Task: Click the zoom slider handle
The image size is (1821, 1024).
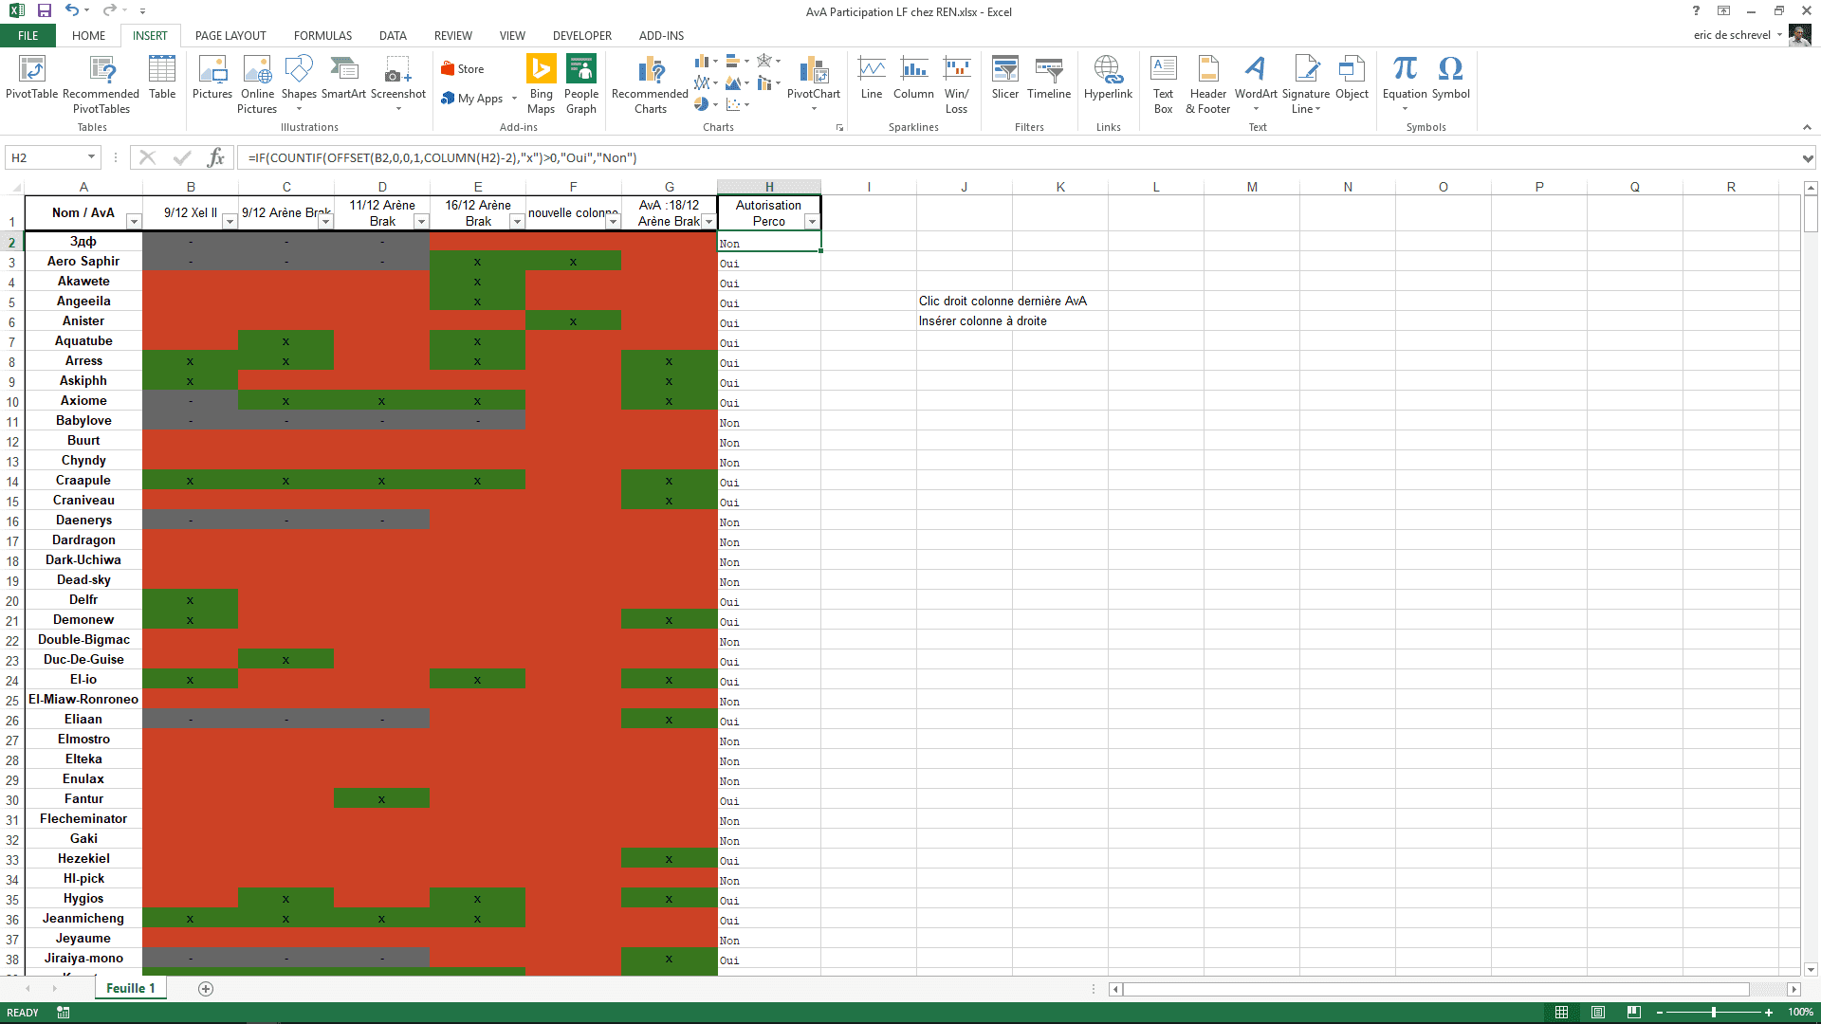Action: click(1714, 1013)
